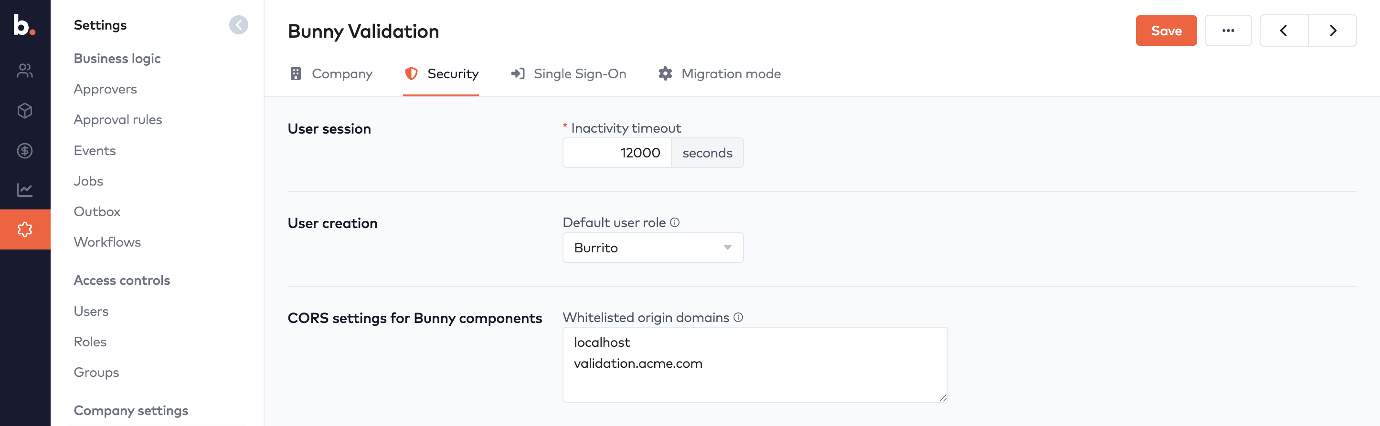Open Approvers in settings menu
Viewport: 1380px width, 426px height.
coord(106,89)
